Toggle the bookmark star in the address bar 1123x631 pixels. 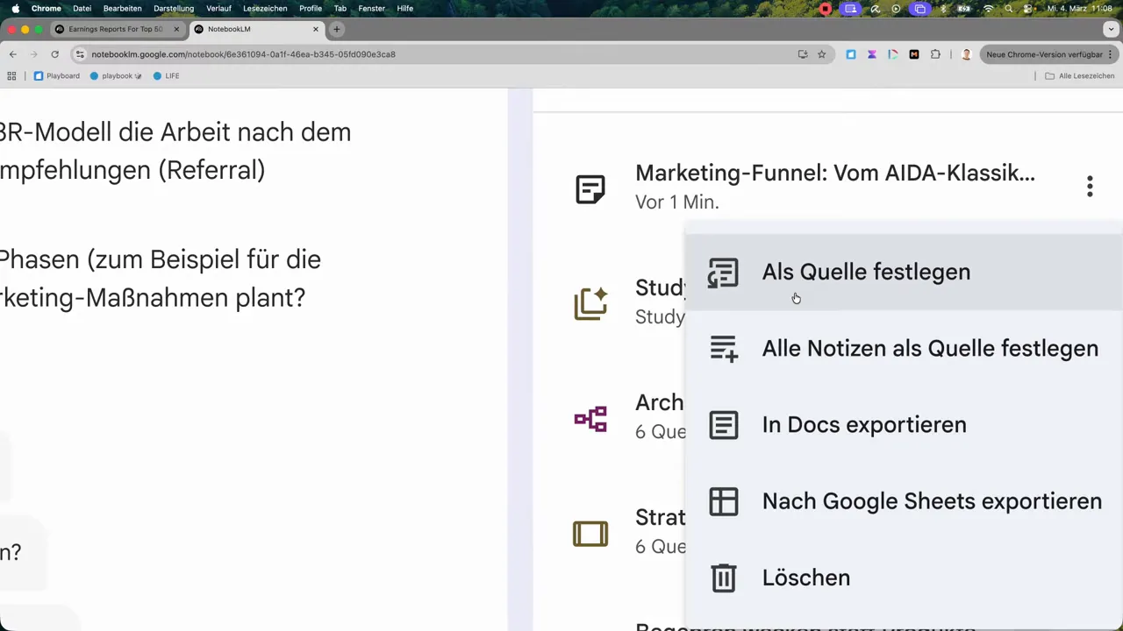point(822,53)
